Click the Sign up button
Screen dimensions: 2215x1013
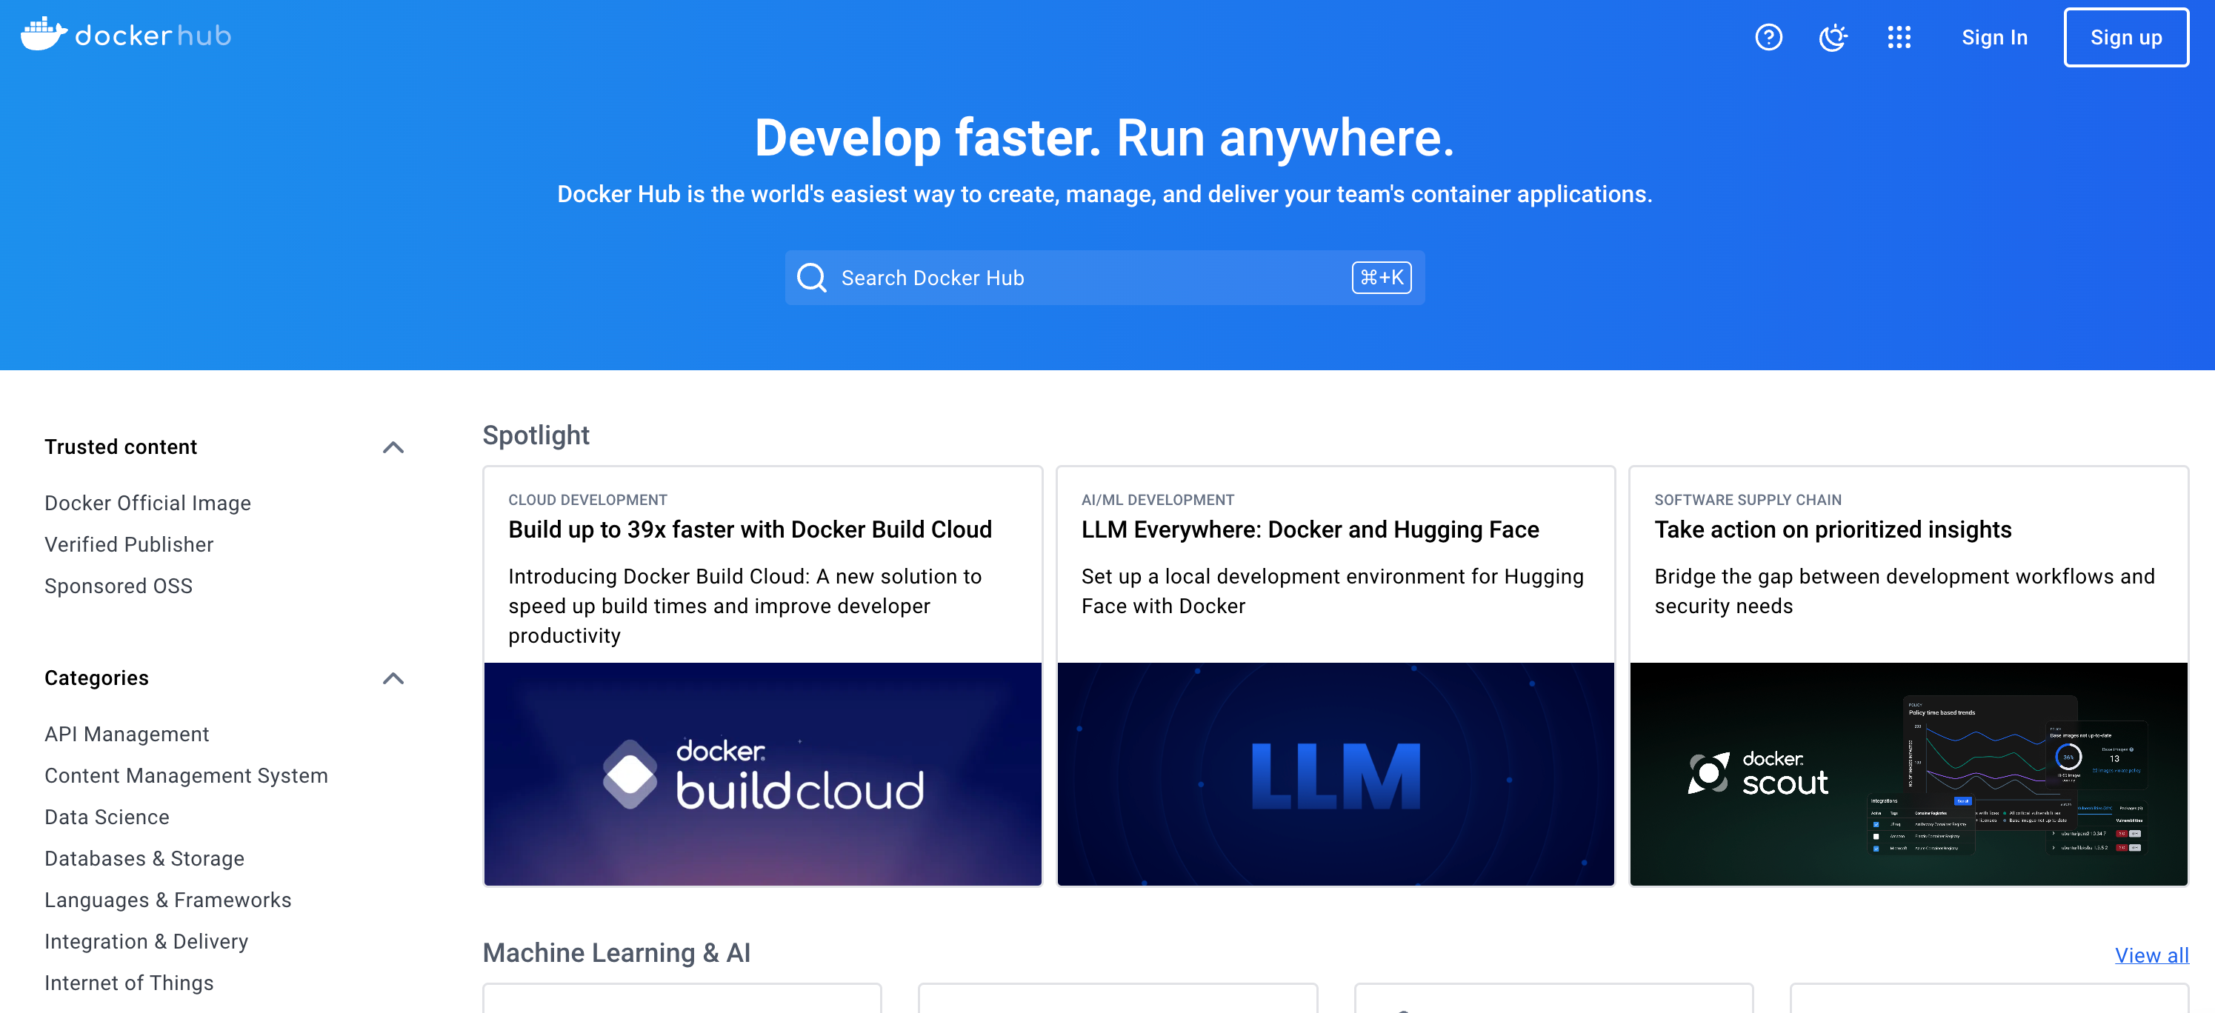[x=2125, y=38]
